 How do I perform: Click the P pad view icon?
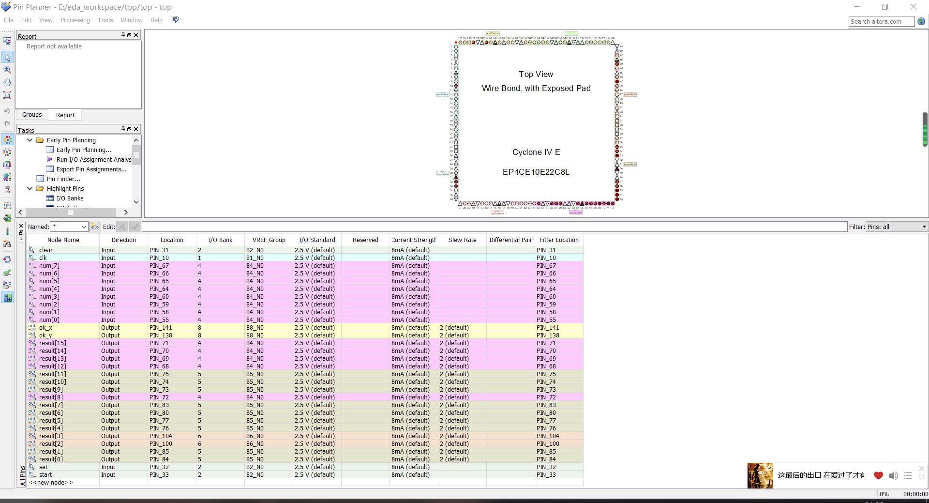[x=7, y=206]
